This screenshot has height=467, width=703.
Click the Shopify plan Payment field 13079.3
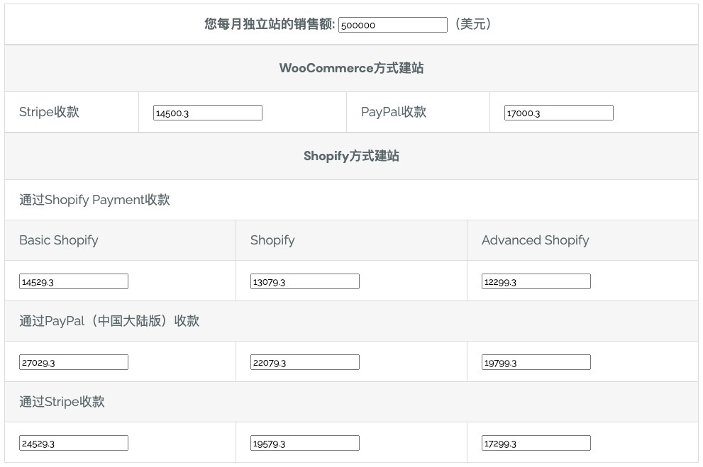tap(305, 281)
